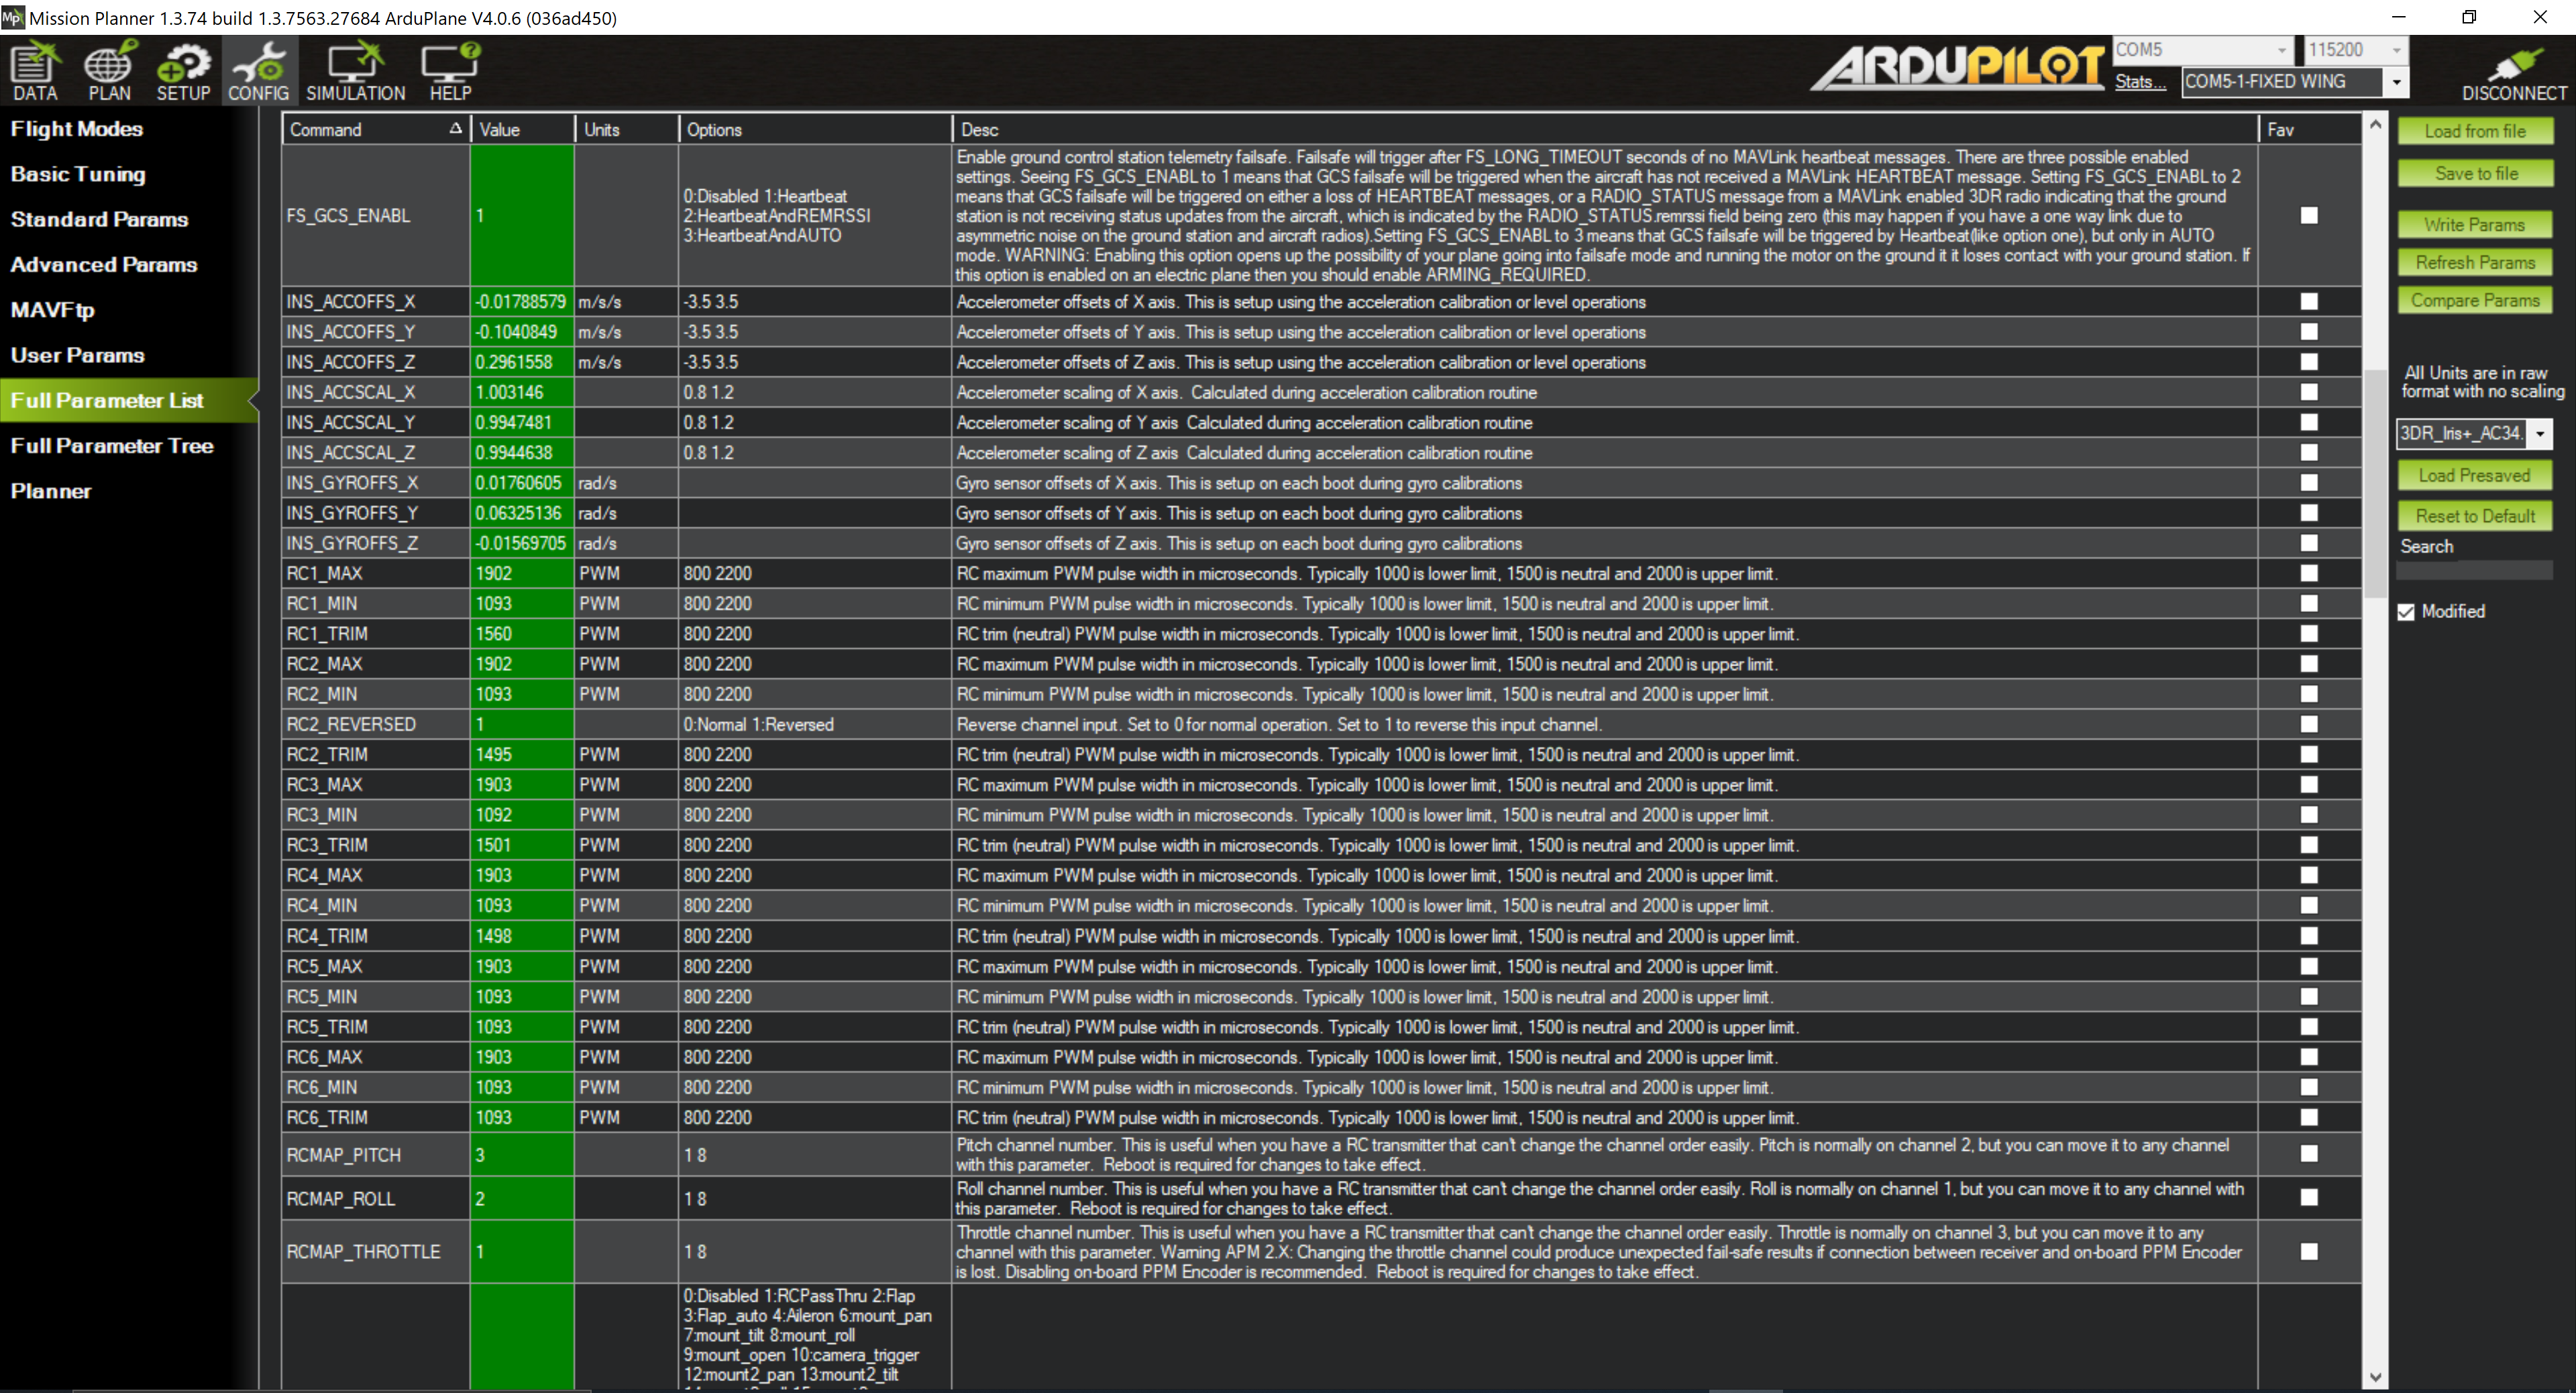The width and height of the screenshot is (2576, 1393).
Task: Open the Flight Modes page
Action: tap(77, 129)
